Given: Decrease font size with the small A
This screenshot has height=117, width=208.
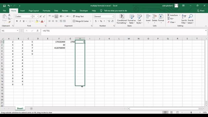Looking at the screenshot, I should [x=44, y=17].
